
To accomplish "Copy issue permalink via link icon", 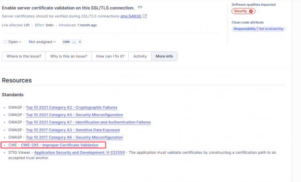I will tap(140, 7).
